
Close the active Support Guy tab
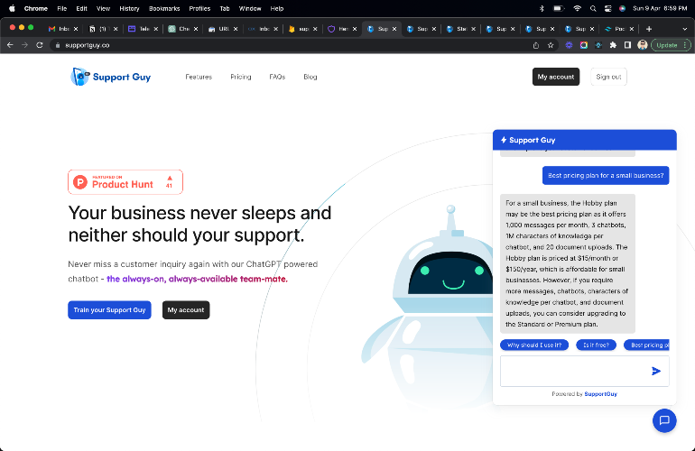pyautogui.click(x=394, y=29)
